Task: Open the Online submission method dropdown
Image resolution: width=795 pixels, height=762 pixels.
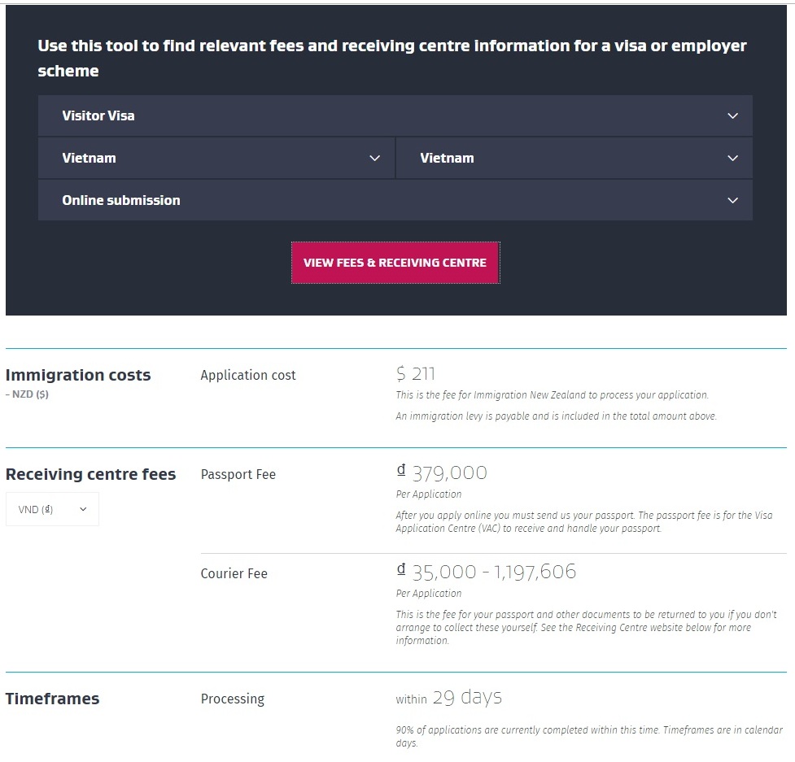Action: pos(395,200)
